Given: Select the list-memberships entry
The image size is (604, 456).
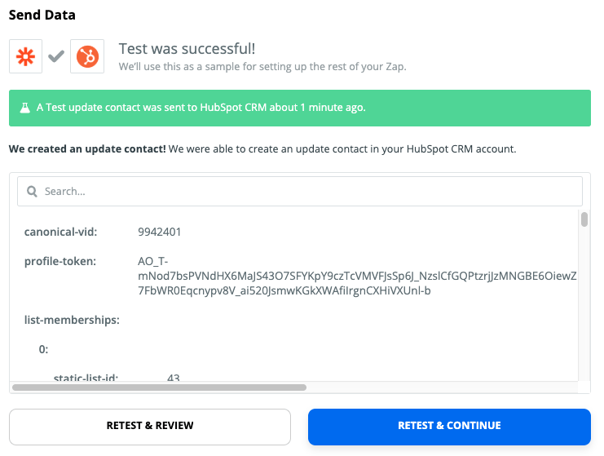Looking at the screenshot, I should coord(72,320).
